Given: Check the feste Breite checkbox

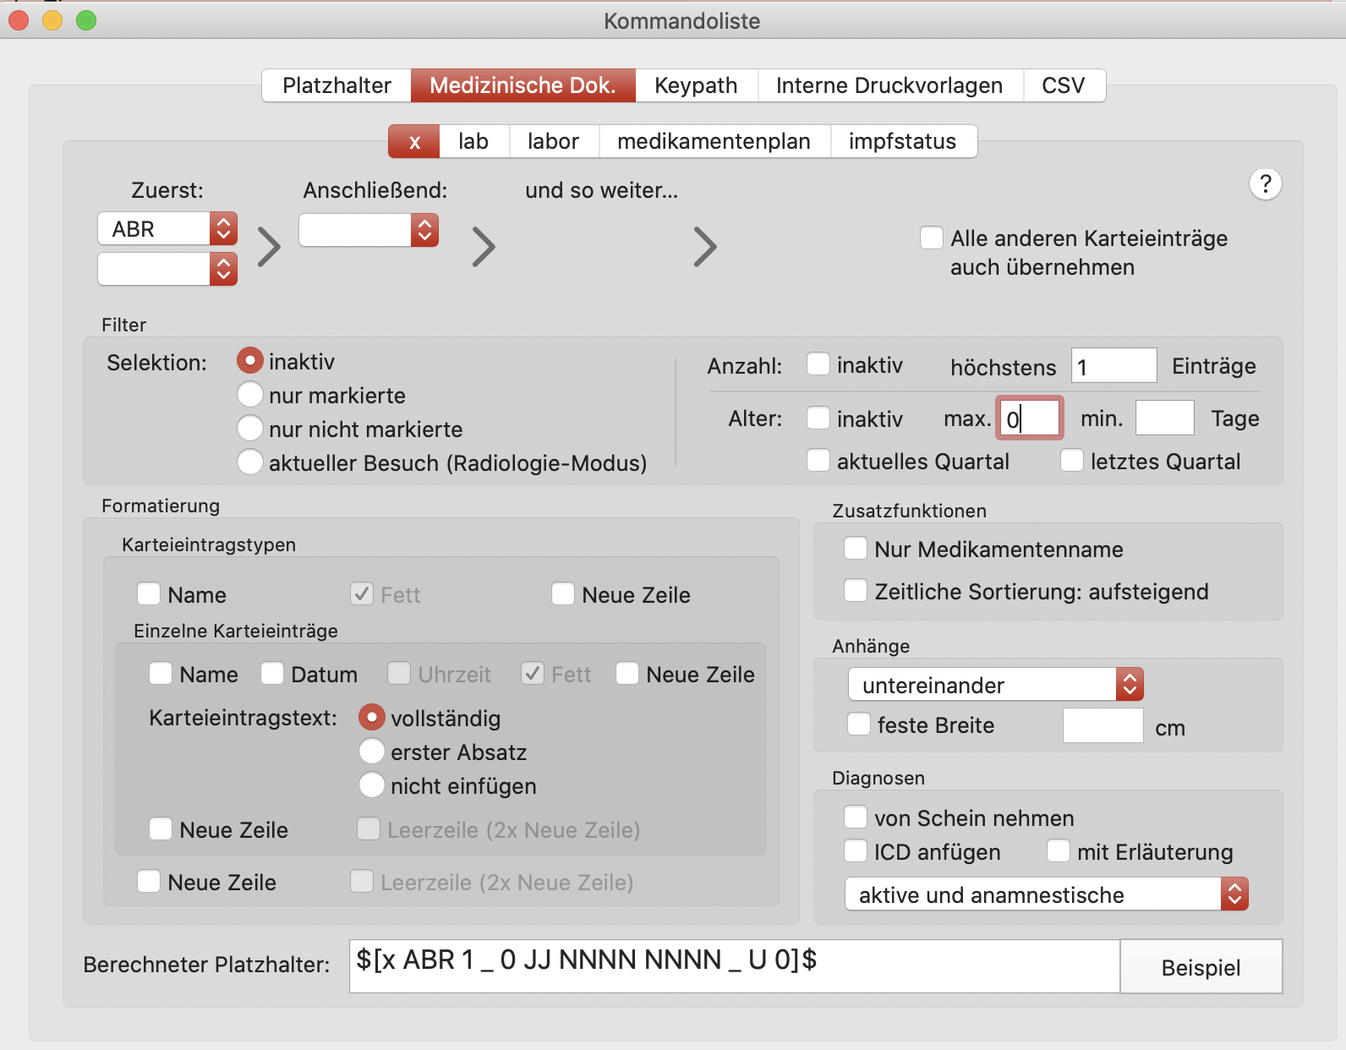Looking at the screenshot, I should (859, 725).
